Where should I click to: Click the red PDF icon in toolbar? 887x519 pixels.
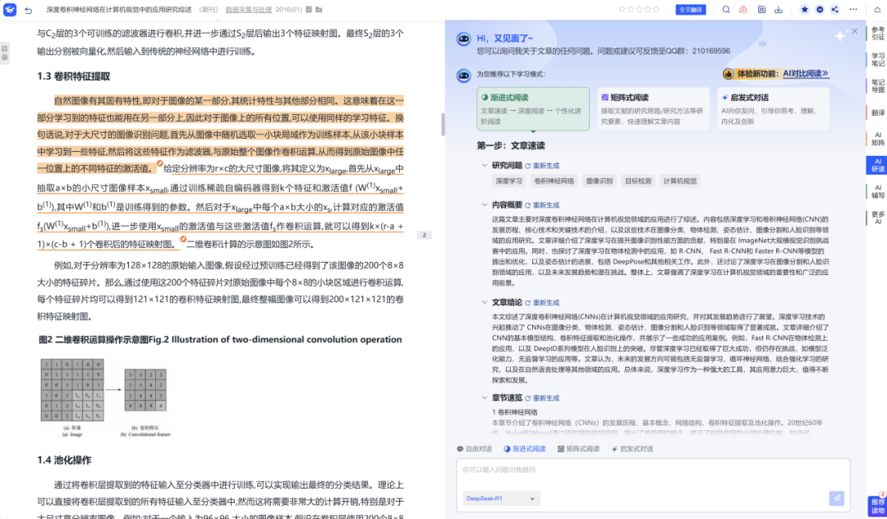tap(743, 10)
